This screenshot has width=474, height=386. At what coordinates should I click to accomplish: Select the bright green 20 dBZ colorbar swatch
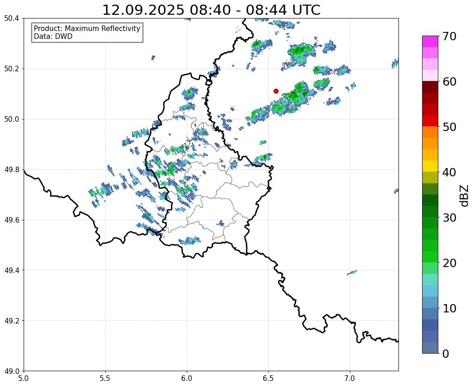point(430,257)
